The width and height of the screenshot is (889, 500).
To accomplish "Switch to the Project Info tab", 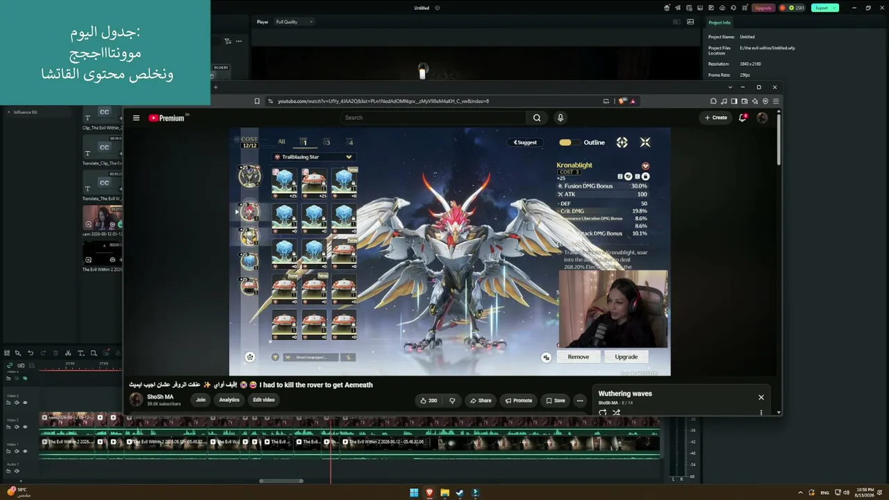I will tap(720, 22).
